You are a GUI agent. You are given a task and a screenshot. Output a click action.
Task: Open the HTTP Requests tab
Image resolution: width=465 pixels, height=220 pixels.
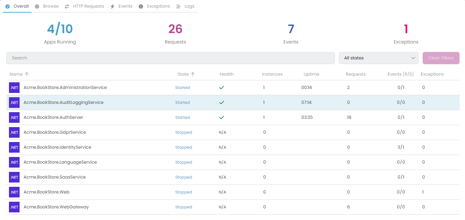(x=84, y=6)
